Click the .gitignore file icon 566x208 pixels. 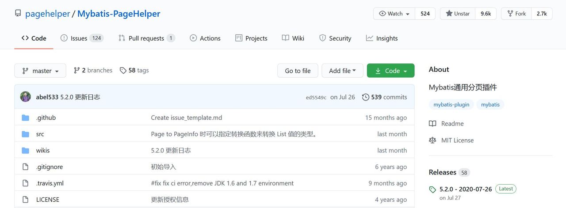(26, 167)
